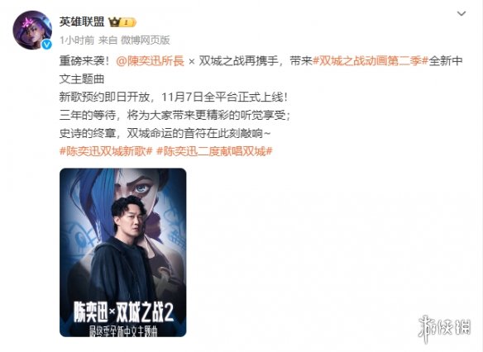
Task: Click the 重磅来袭 opening text
Action: tap(84, 61)
